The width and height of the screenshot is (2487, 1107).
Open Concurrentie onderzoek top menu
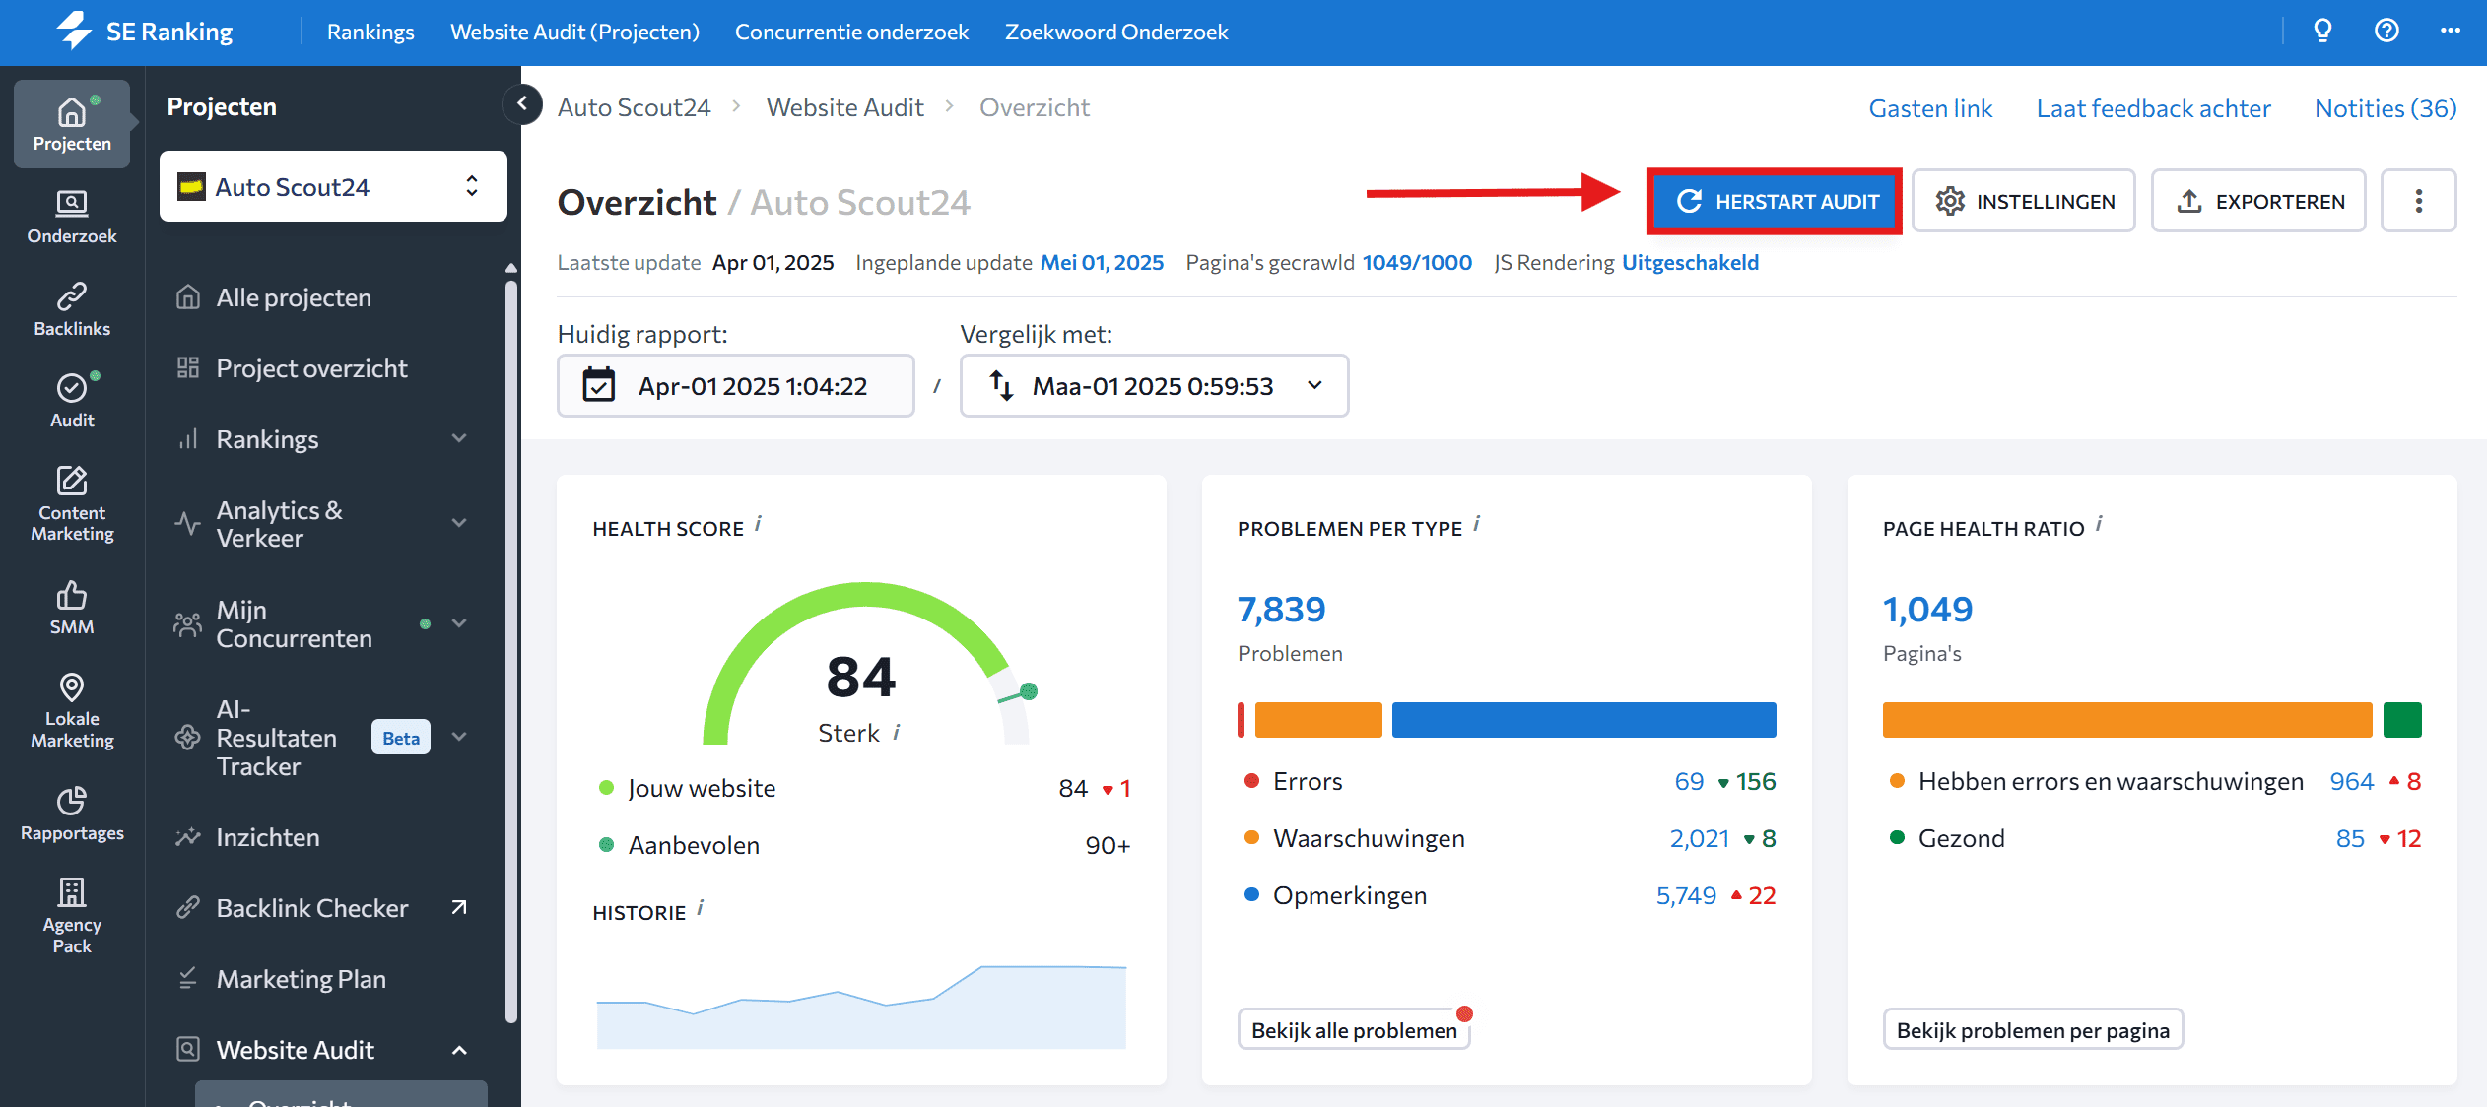tap(851, 32)
